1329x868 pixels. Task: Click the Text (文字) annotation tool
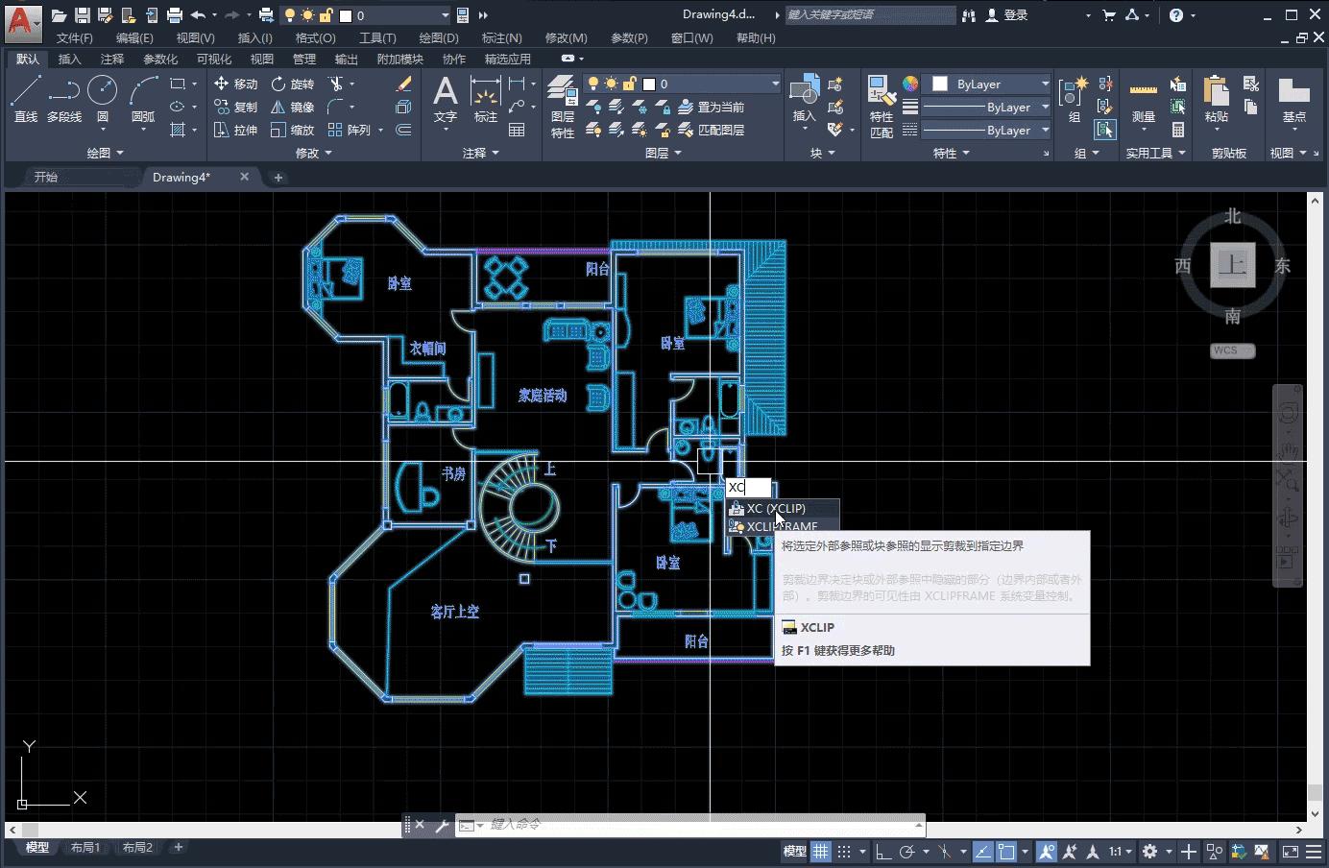pyautogui.click(x=445, y=99)
